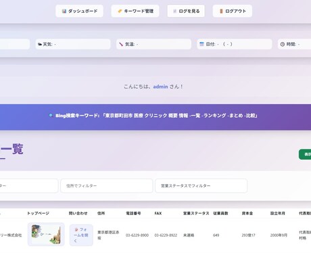Click the 資本金 column header
Viewport: 311px width, 257px height.
click(247, 213)
